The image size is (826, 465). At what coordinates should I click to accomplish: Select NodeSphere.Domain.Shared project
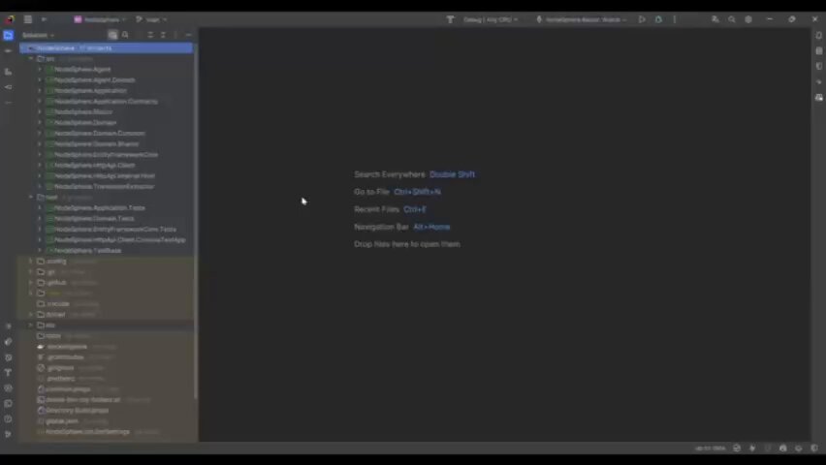[x=96, y=143]
